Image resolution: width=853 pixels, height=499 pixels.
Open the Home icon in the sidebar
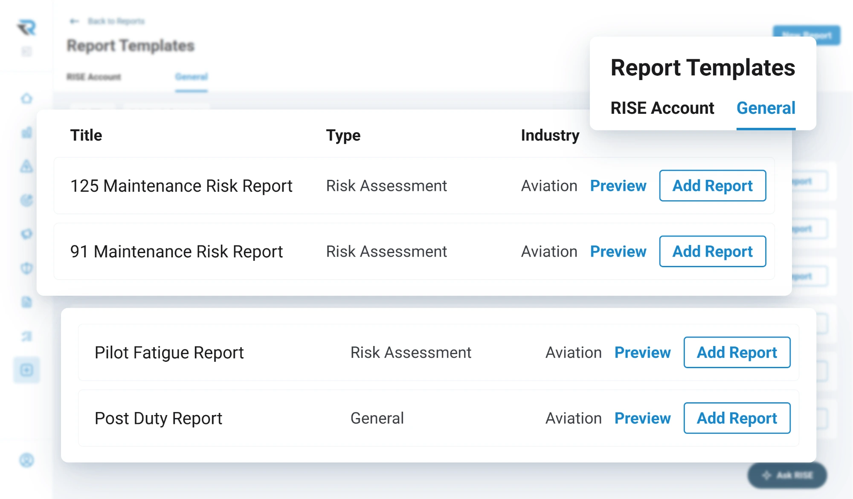pos(26,98)
